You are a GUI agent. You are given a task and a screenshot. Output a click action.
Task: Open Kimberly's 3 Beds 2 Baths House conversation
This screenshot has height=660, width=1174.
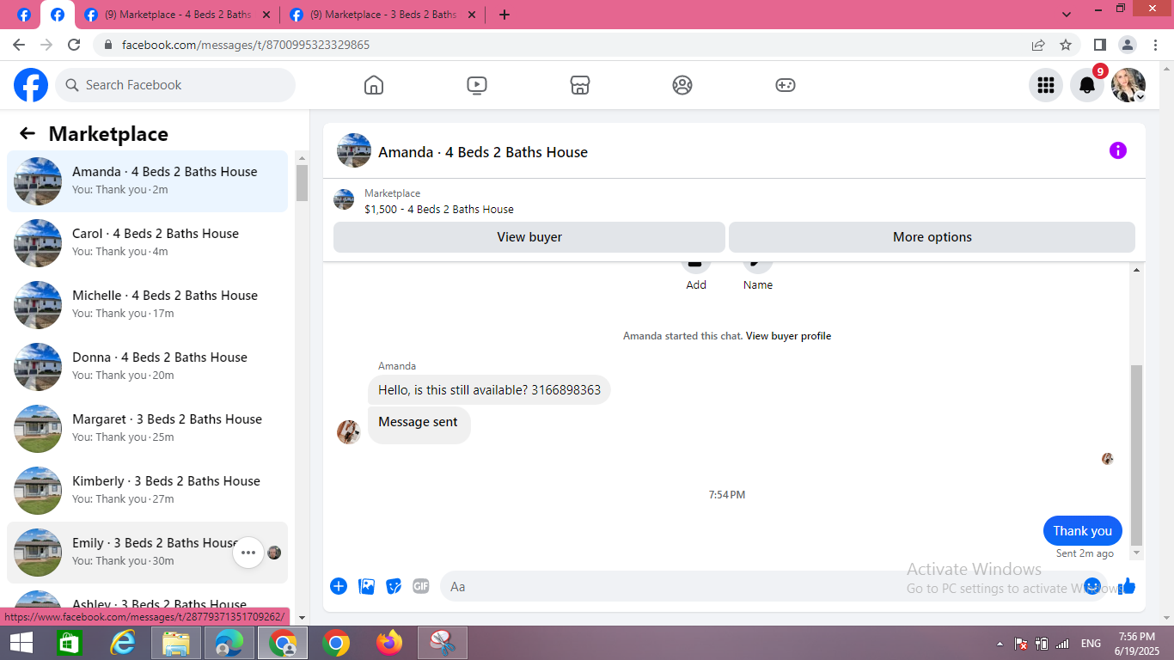(x=147, y=491)
